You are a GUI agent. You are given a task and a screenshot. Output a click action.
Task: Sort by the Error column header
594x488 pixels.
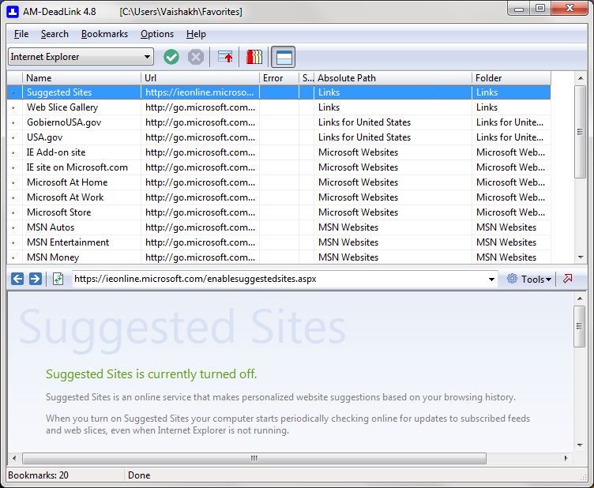coord(279,78)
